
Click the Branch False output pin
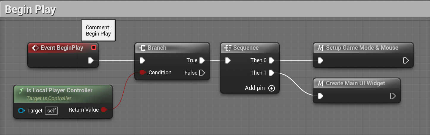coord(202,73)
